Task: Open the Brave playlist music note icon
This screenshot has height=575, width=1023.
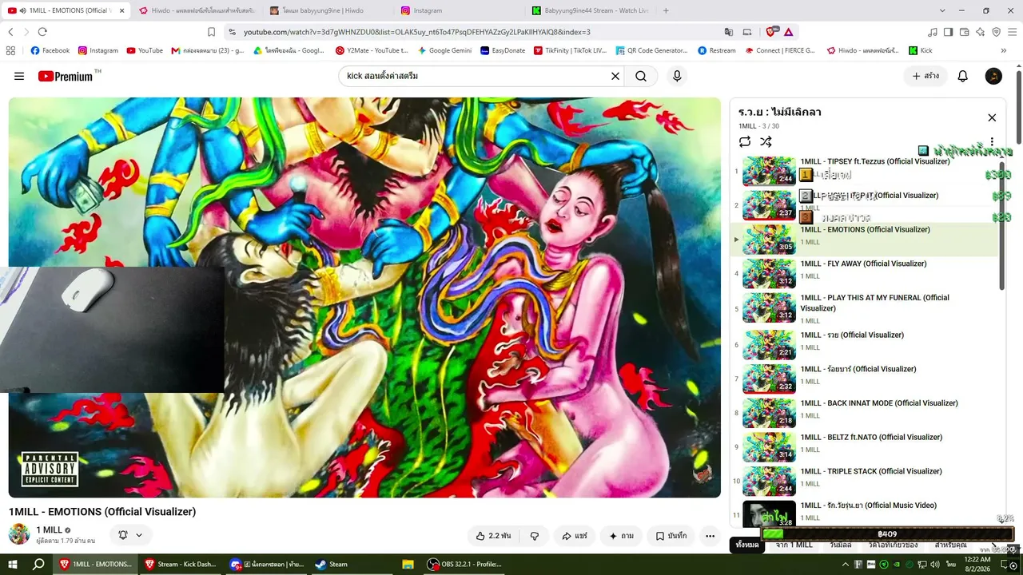Action: click(933, 32)
